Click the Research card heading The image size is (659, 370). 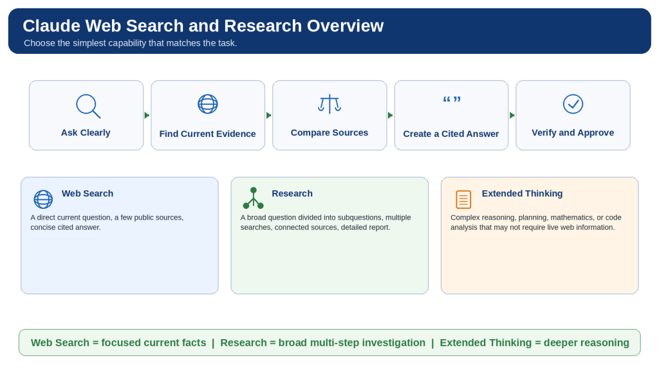pyautogui.click(x=292, y=193)
